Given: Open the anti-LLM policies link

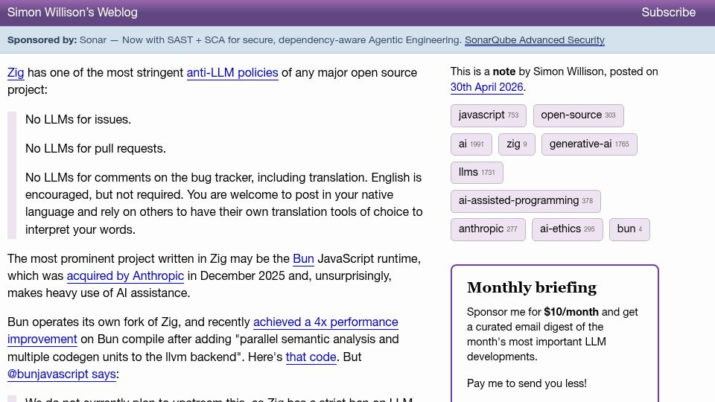Looking at the screenshot, I should pyautogui.click(x=232, y=72).
